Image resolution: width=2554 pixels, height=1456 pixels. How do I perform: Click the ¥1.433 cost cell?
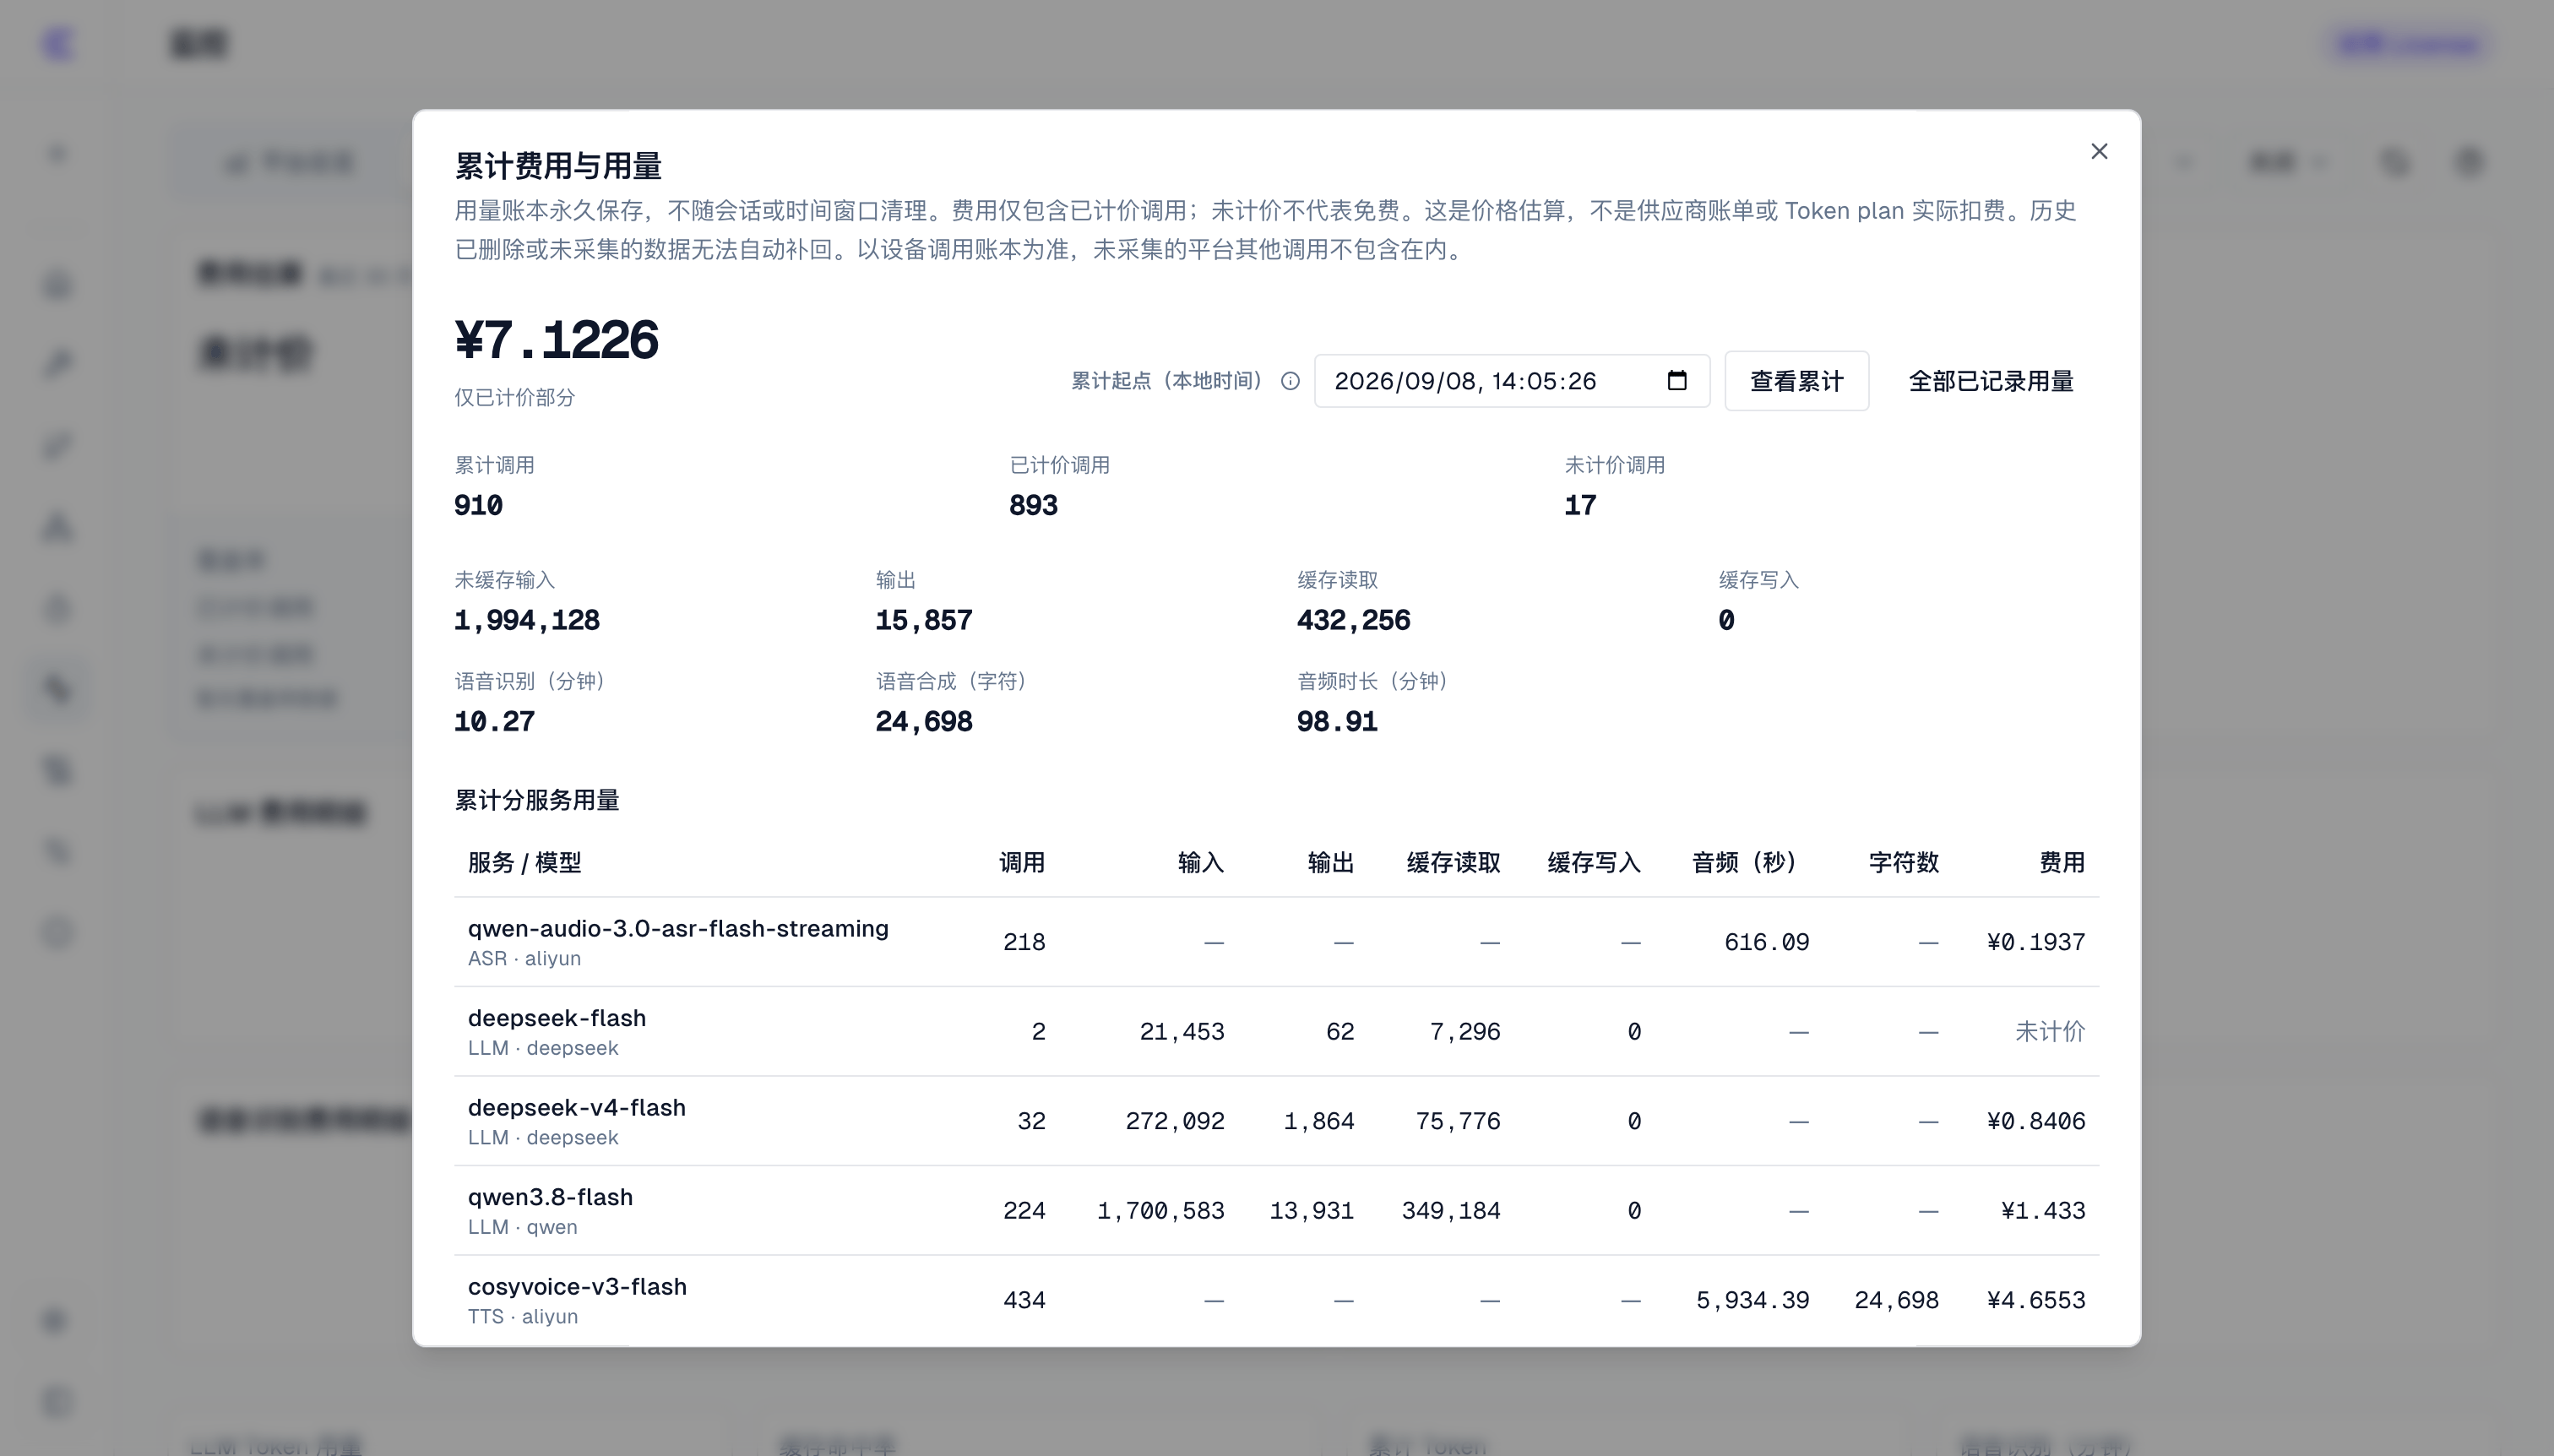pos(2043,1210)
